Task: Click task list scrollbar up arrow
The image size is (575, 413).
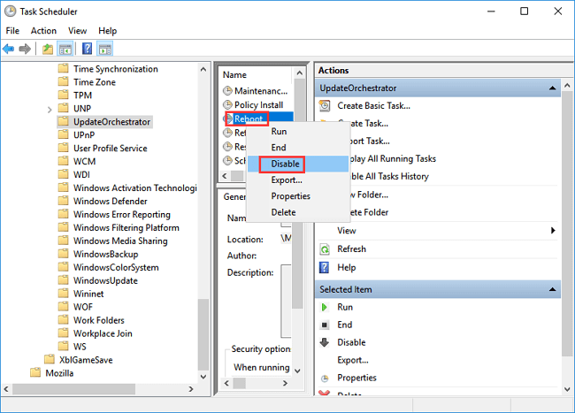Action: click(299, 73)
